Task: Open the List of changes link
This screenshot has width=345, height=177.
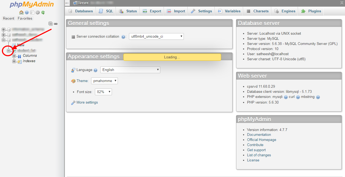Action: 259,155
